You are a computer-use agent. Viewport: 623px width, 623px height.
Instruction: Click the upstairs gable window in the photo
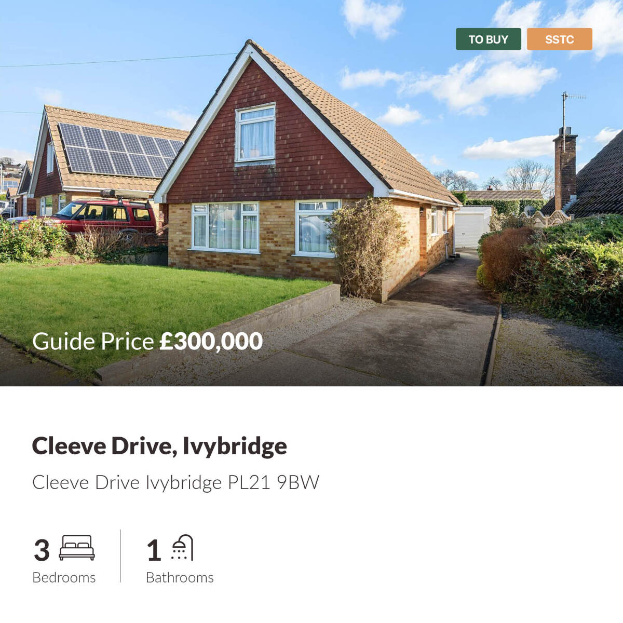(x=255, y=133)
